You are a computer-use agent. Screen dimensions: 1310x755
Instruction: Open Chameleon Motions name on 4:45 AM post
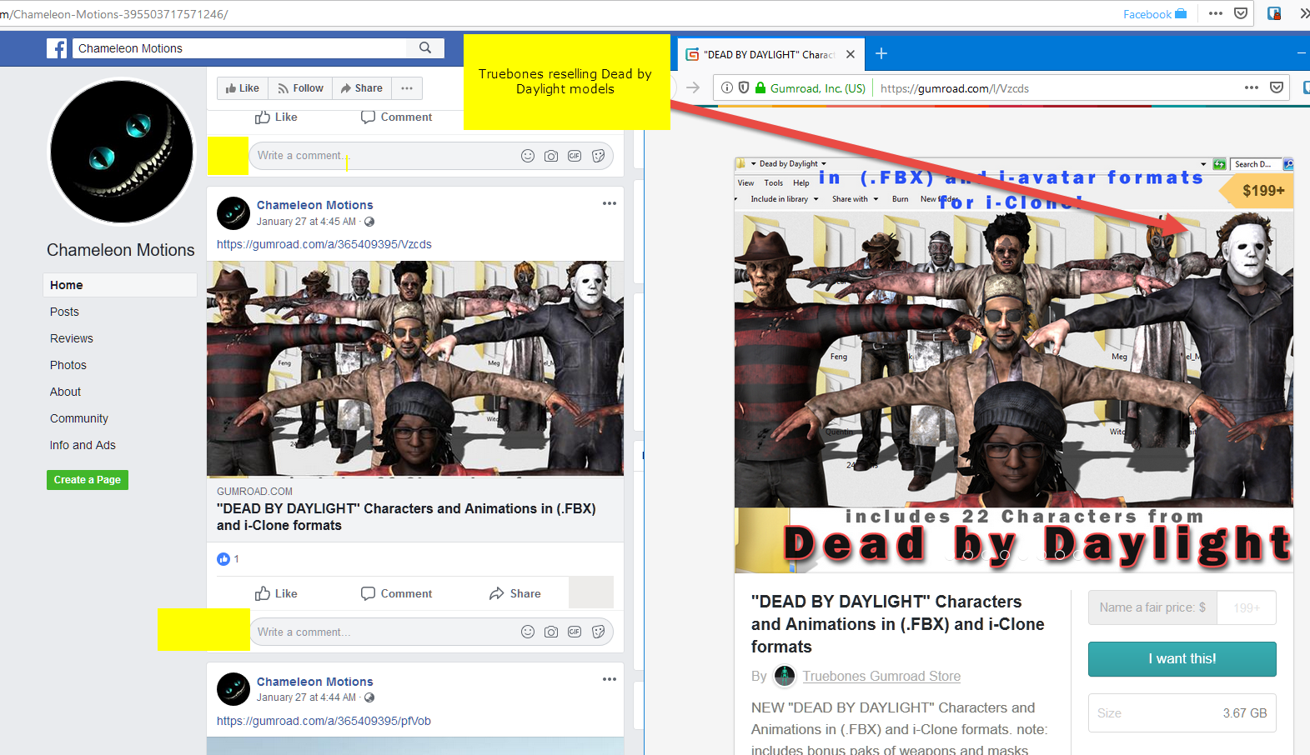click(x=314, y=205)
